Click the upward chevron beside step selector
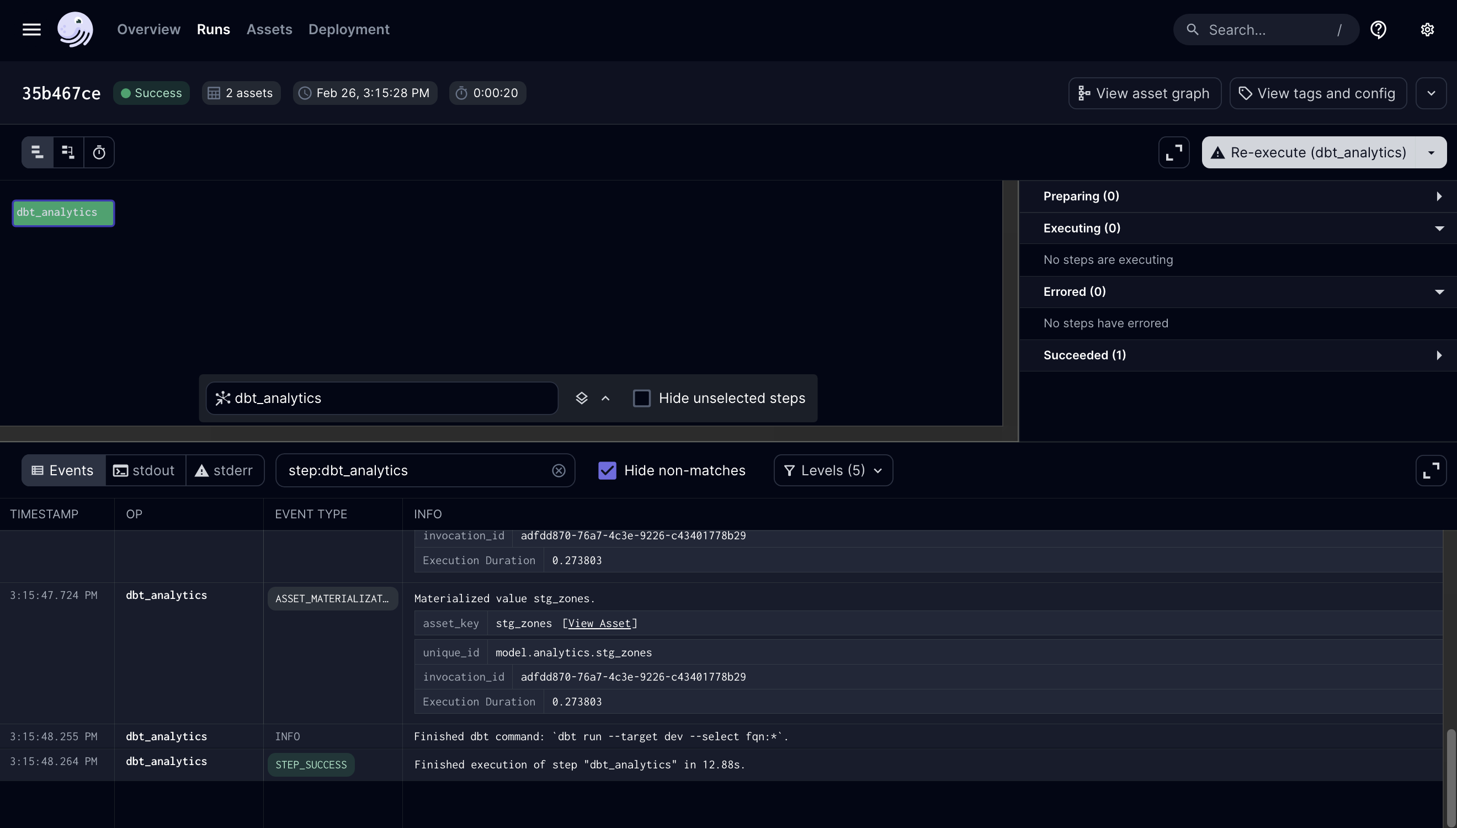Viewport: 1457px width, 828px height. tap(605, 398)
